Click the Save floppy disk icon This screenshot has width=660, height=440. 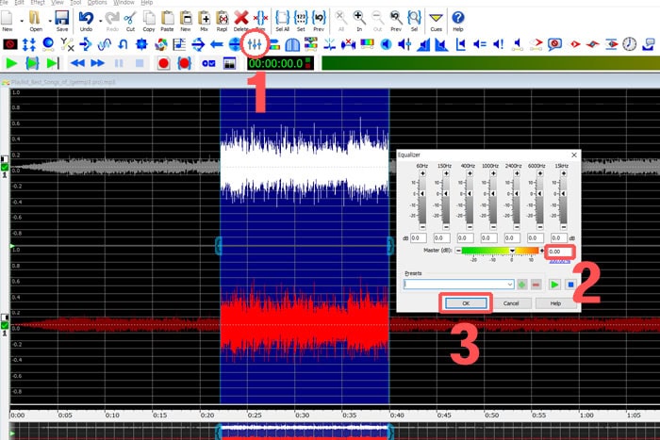(x=62, y=18)
